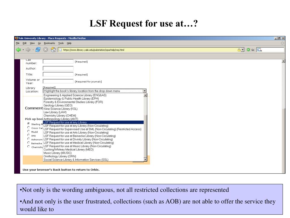Click the Stop loading icon
The height and width of the screenshot is (218, 290).
coord(46,49)
